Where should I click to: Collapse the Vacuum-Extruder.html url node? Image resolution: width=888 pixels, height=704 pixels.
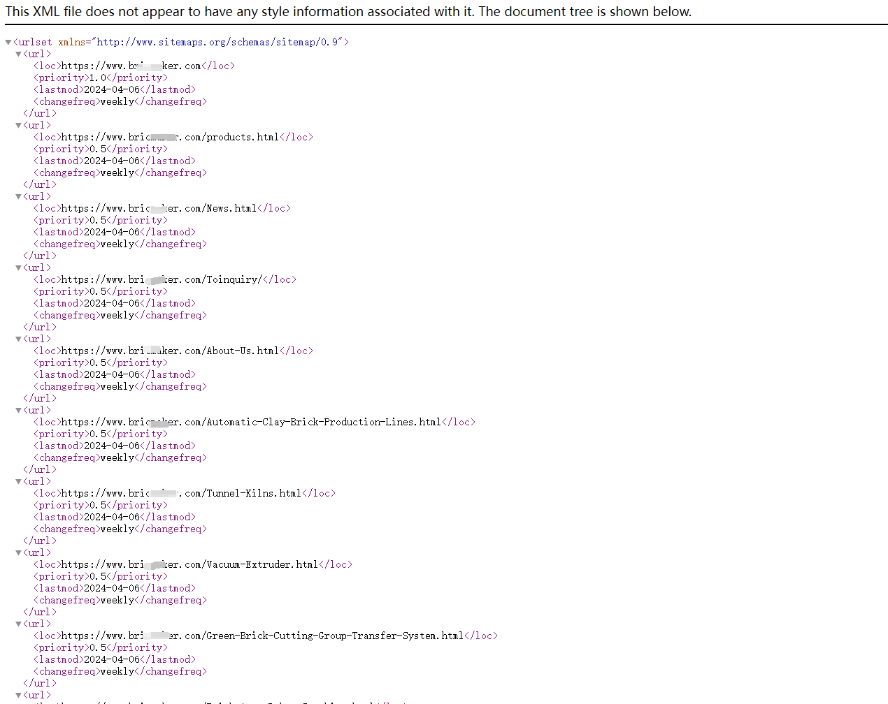[x=19, y=553]
